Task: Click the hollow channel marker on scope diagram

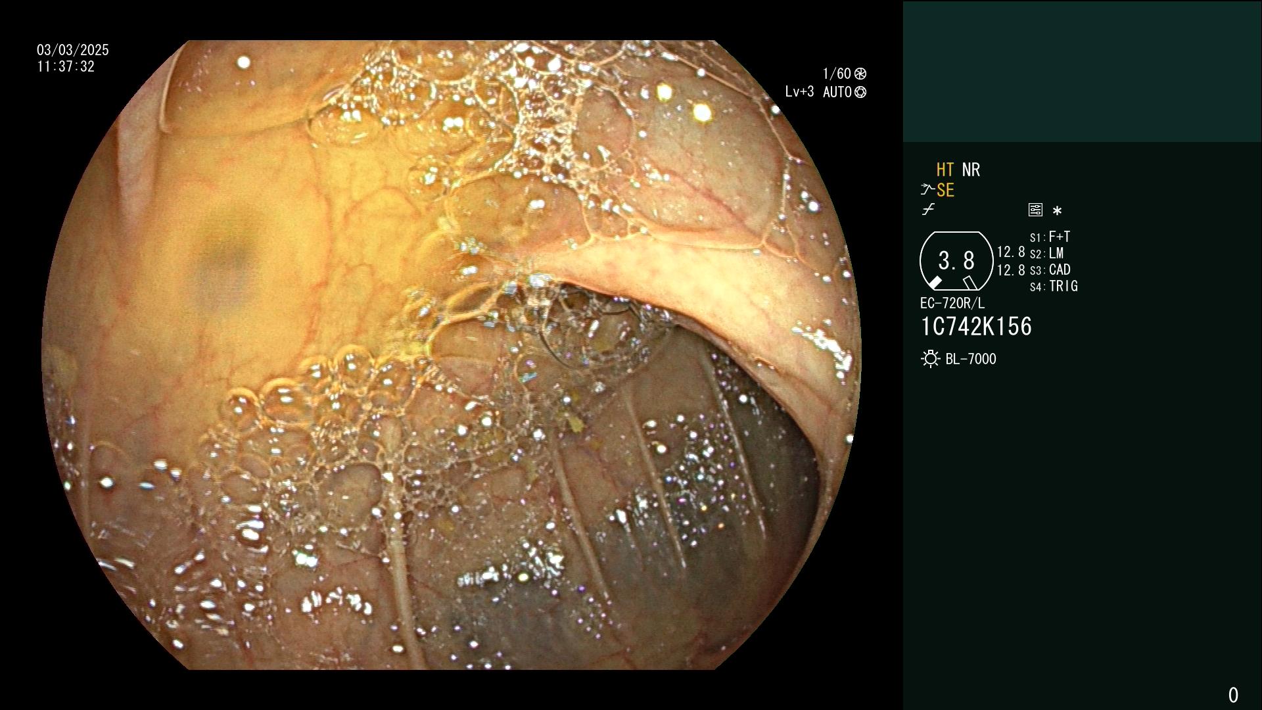Action: [970, 283]
